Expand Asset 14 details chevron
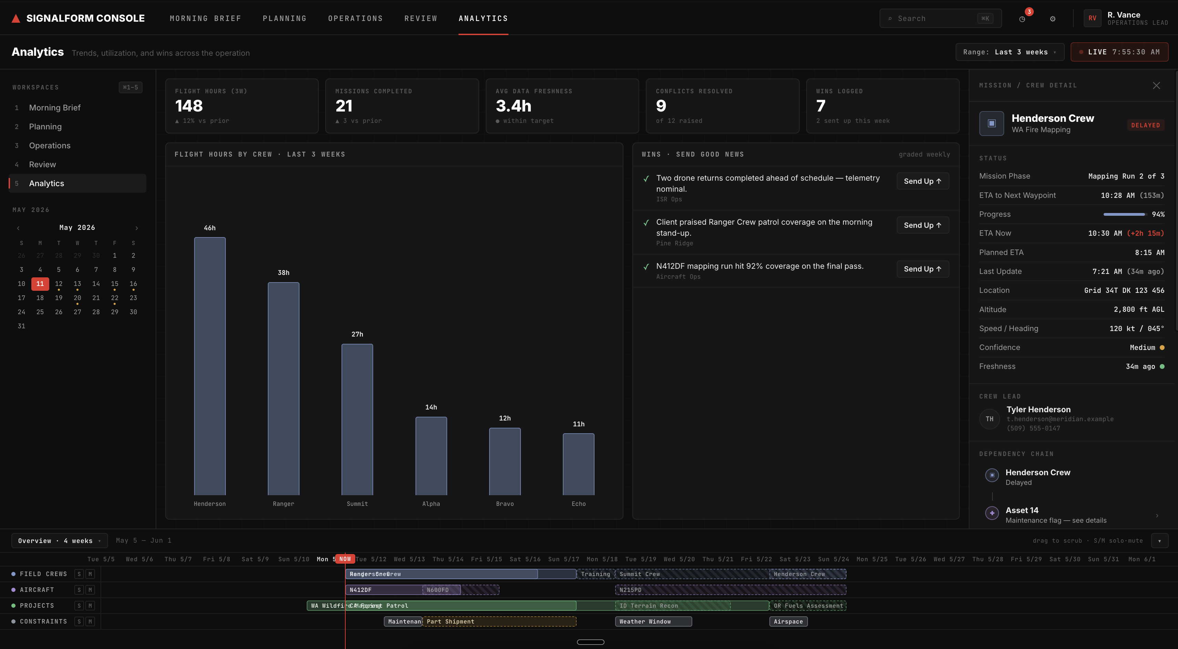The height and width of the screenshot is (649, 1178). click(1157, 515)
